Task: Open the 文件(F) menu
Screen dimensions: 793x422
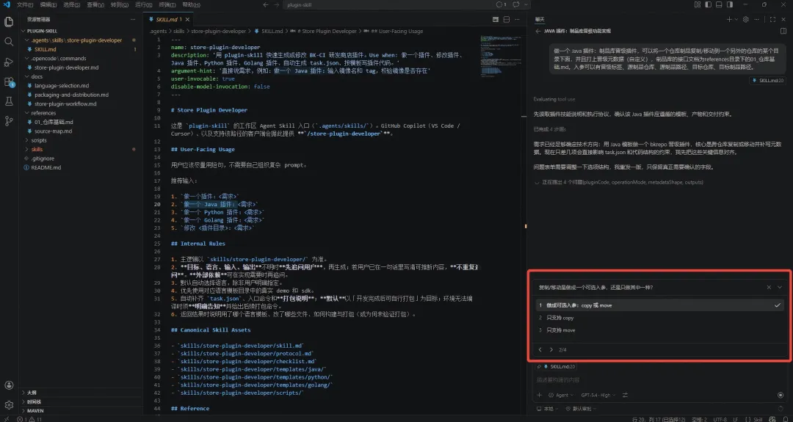Action: (x=25, y=4)
